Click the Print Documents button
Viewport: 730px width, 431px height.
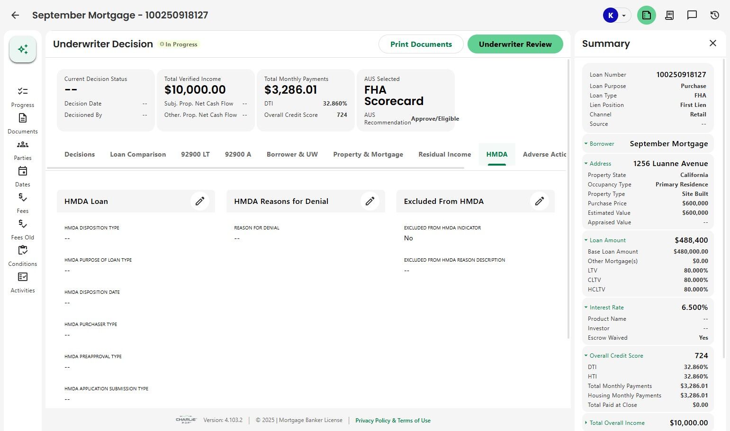[x=421, y=44]
